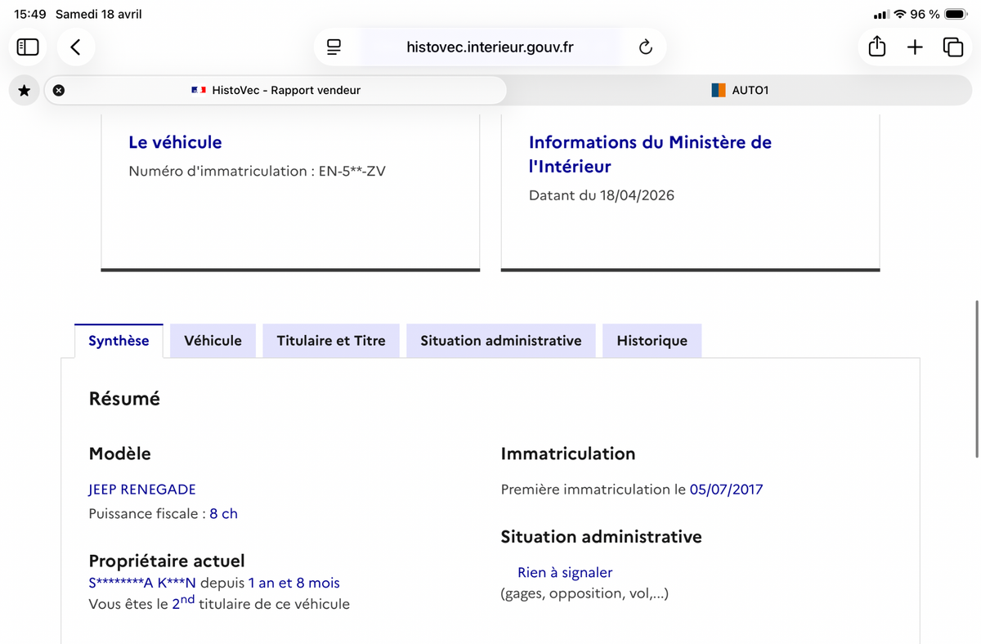Image resolution: width=981 pixels, height=644 pixels.
Task: Open the Situation administrative tab
Action: pos(501,341)
